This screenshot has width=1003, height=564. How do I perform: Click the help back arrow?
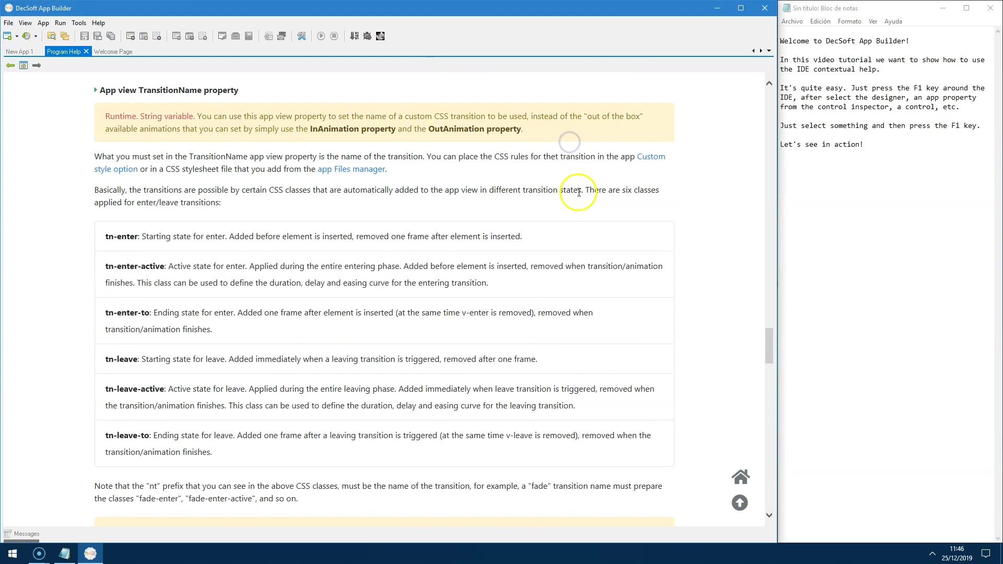coord(10,65)
